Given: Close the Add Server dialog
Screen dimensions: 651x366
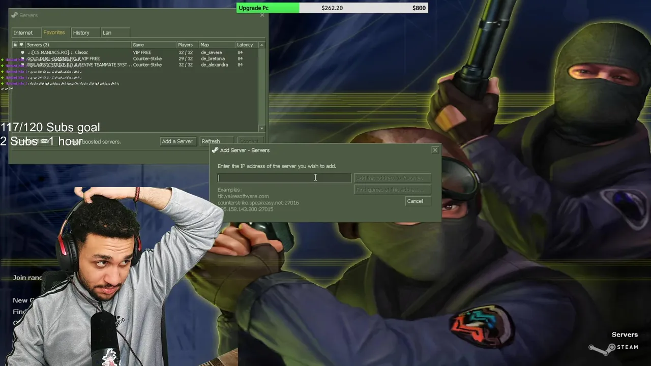Looking at the screenshot, I should [x=435, y=150].
